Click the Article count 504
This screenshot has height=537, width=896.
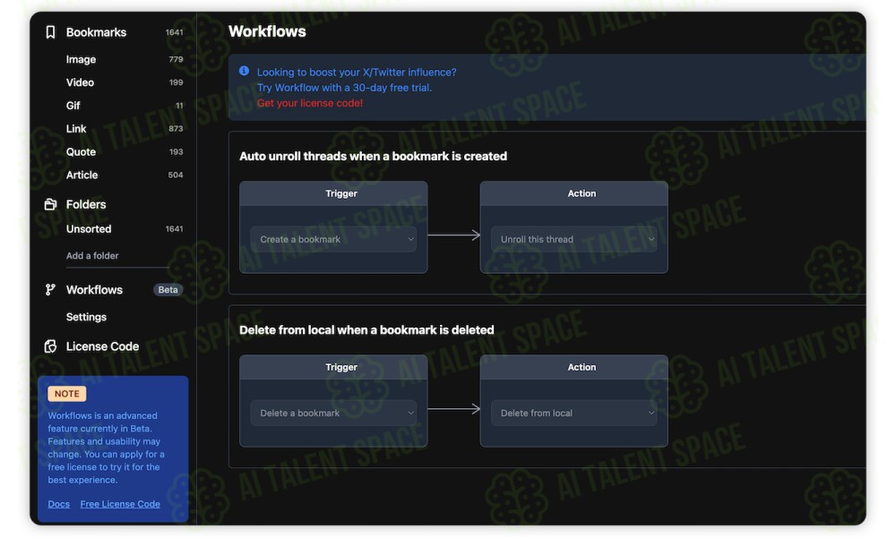tap(176, 175)
